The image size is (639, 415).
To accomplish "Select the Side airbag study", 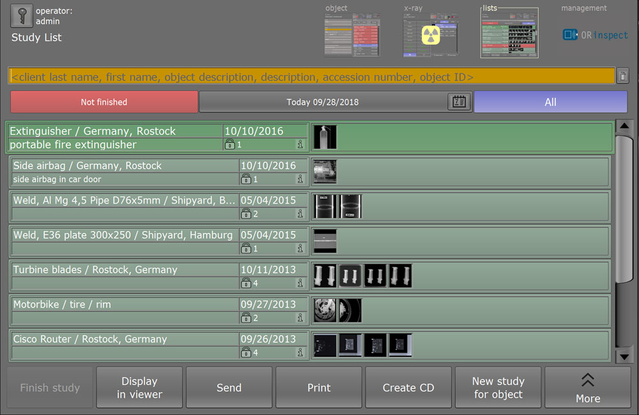I will (x=310, y=172).
